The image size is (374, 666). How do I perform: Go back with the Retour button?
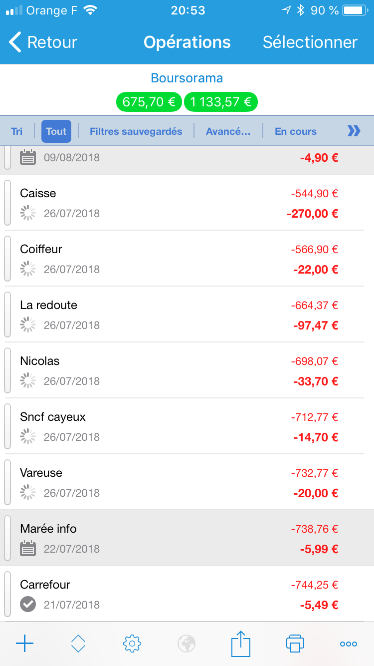tap(43, 42)
